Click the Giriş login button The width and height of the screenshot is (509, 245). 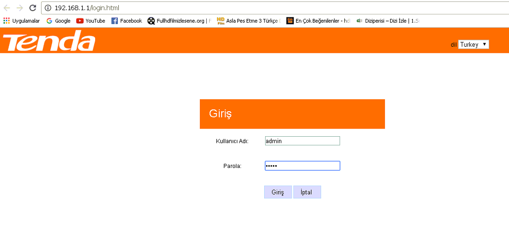pos(278,192)
